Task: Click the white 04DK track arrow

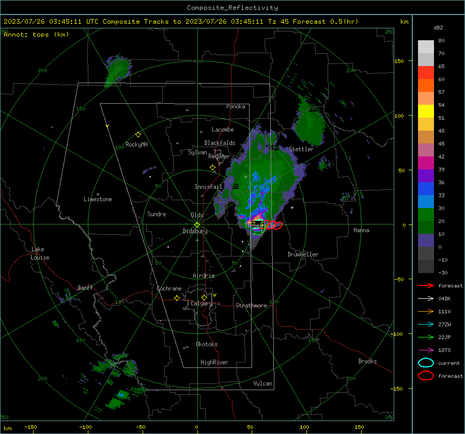Action: tap(426, 299)
